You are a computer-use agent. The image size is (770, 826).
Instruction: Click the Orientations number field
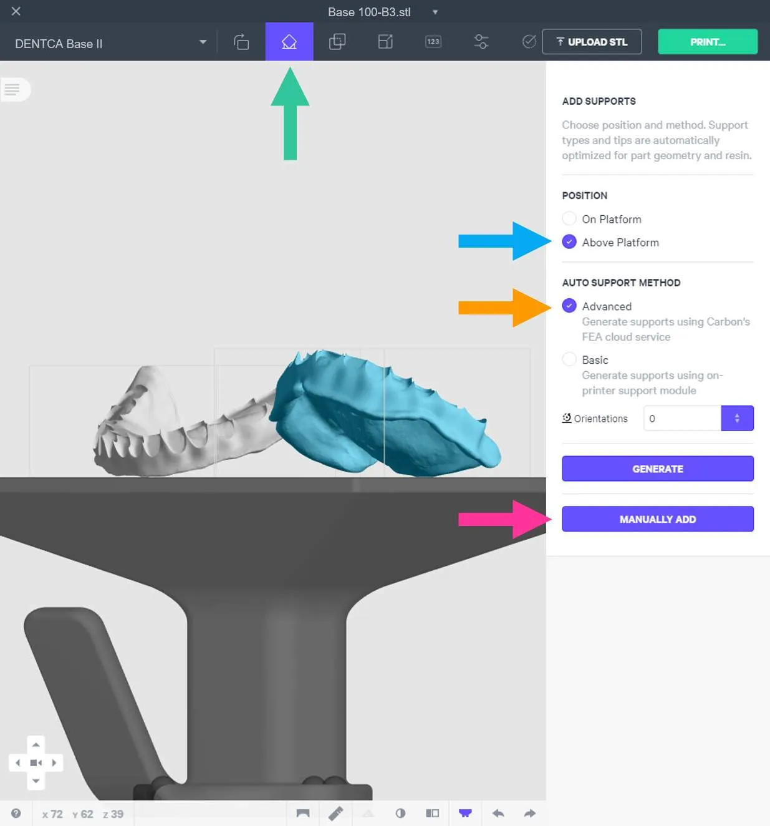pos(683,418)
